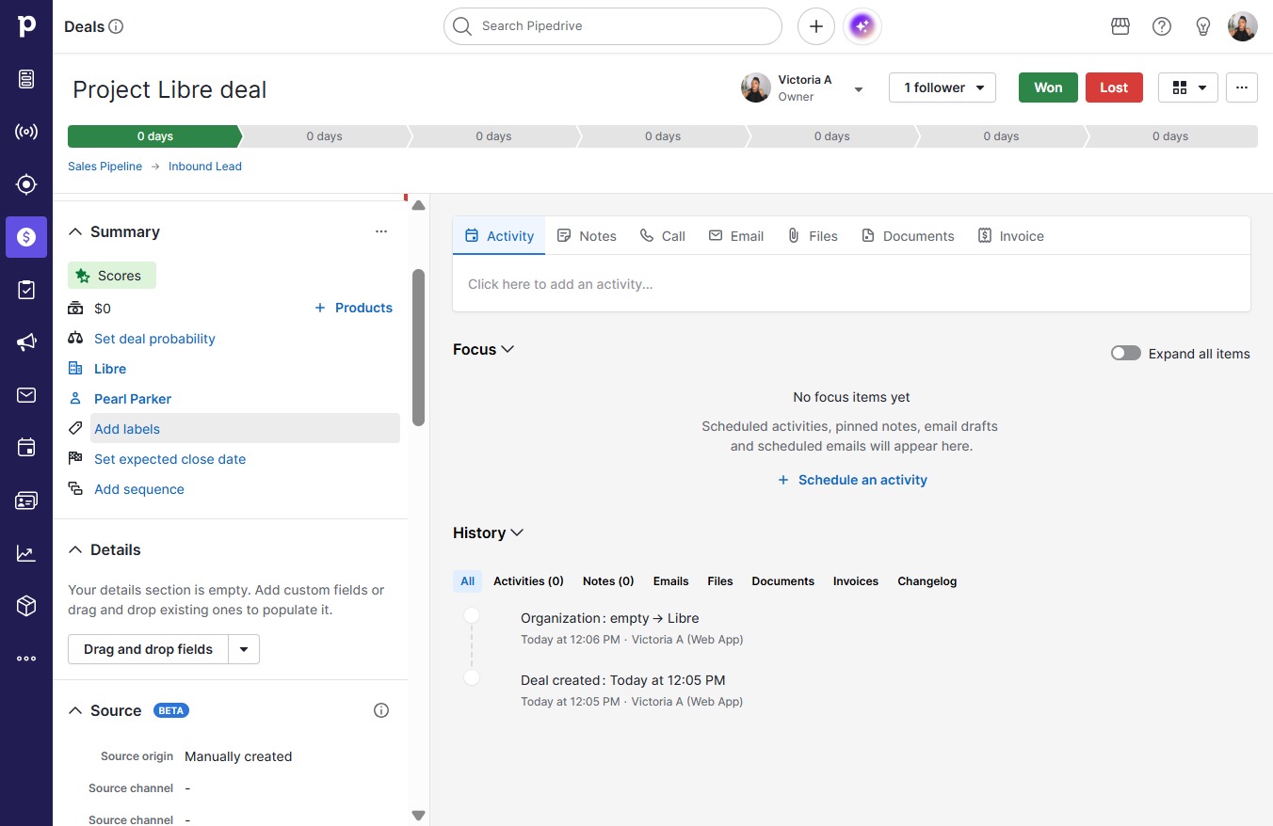Screen dimensions: 1273x826
Task: Open the Activities calendar sidebar icon
Action: [x=26, y=448]
